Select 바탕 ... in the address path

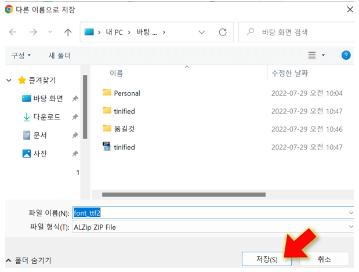point(147,32)
